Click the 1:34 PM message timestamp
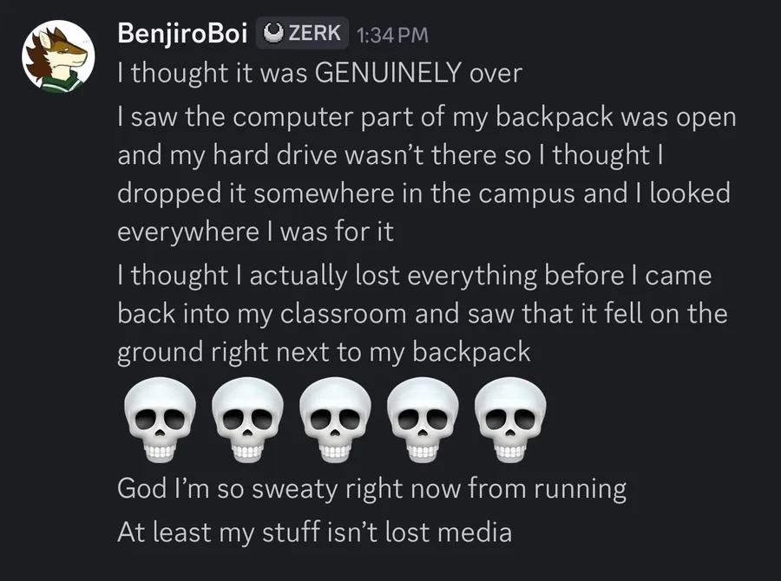This screenshot has width=781, height=581. (x=393, y=35)
